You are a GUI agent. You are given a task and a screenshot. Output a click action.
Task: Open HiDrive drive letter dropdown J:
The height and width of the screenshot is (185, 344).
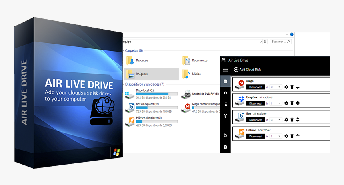tap(276, 136)
